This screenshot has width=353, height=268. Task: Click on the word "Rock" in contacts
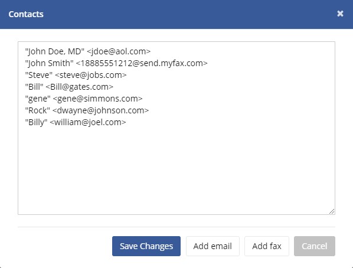coord(37,110)
